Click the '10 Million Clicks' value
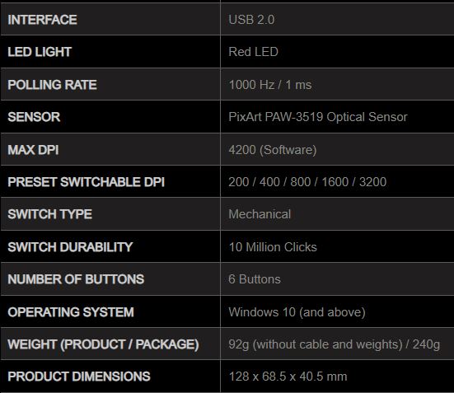This screenshot has width=454, height=393. (273, 247)
